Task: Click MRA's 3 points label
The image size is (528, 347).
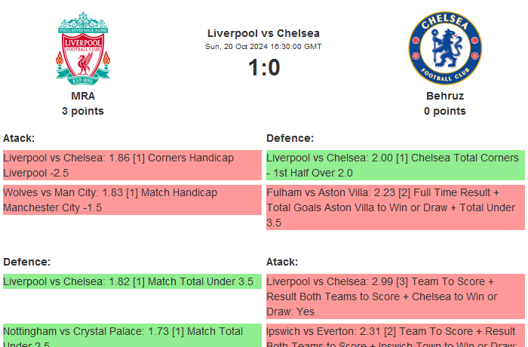Action: (x=83, y=111)
